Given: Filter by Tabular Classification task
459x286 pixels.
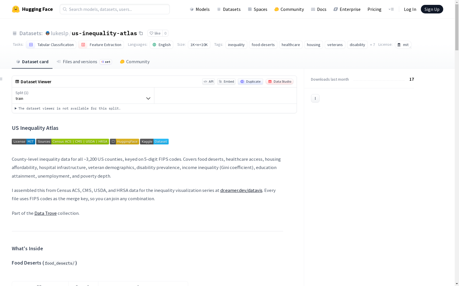Looking at the screenshot, I should 51,45.
